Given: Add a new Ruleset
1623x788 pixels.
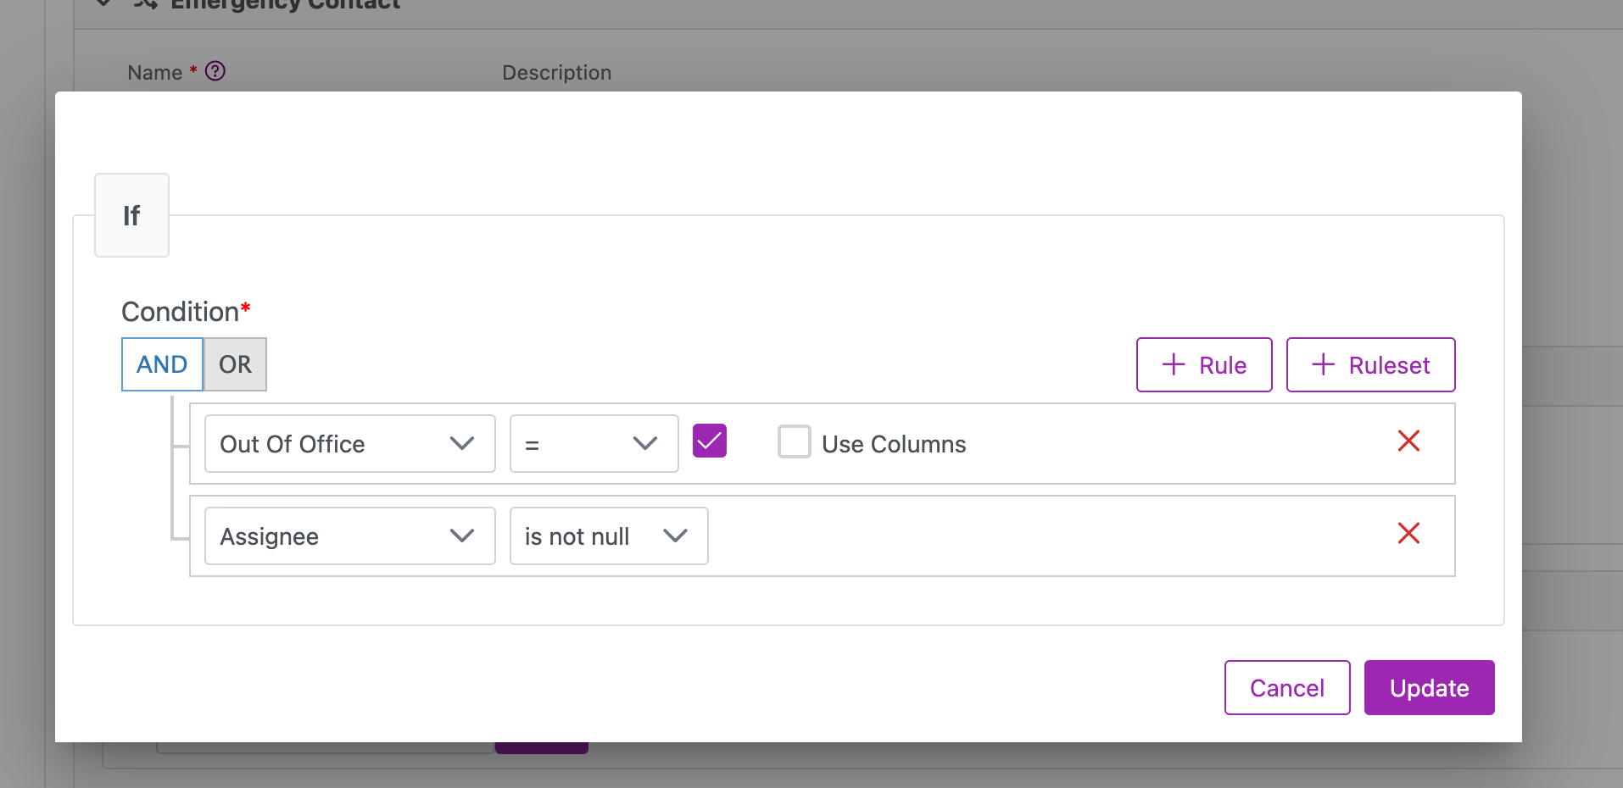Looking at the screenshot, I should [1370, 365].
